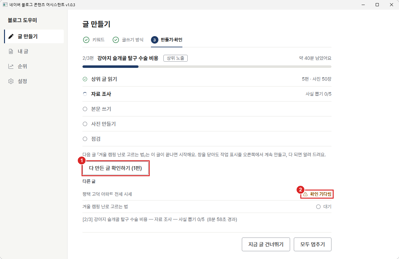This screenshot has width=399, height=259.
Task: Open 내 글 via its document icon
Action: [11, 51]
